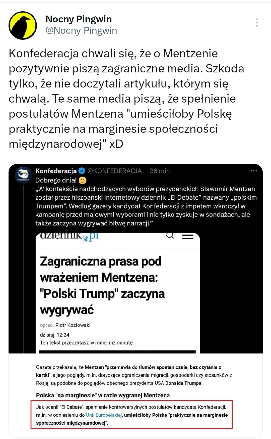Screen dimensions: 271x439
Task: Open the tweet's three-dot options menu
Action: tap(257, 23)
